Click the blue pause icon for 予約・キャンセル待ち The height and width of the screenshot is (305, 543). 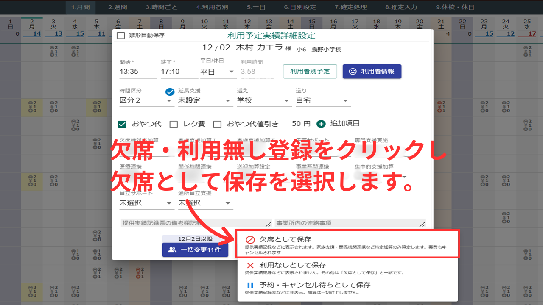[250, 285]
